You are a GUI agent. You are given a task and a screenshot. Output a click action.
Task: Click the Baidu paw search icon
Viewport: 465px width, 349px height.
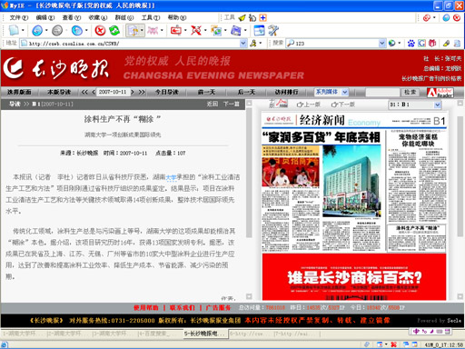[x=411, y=44]
